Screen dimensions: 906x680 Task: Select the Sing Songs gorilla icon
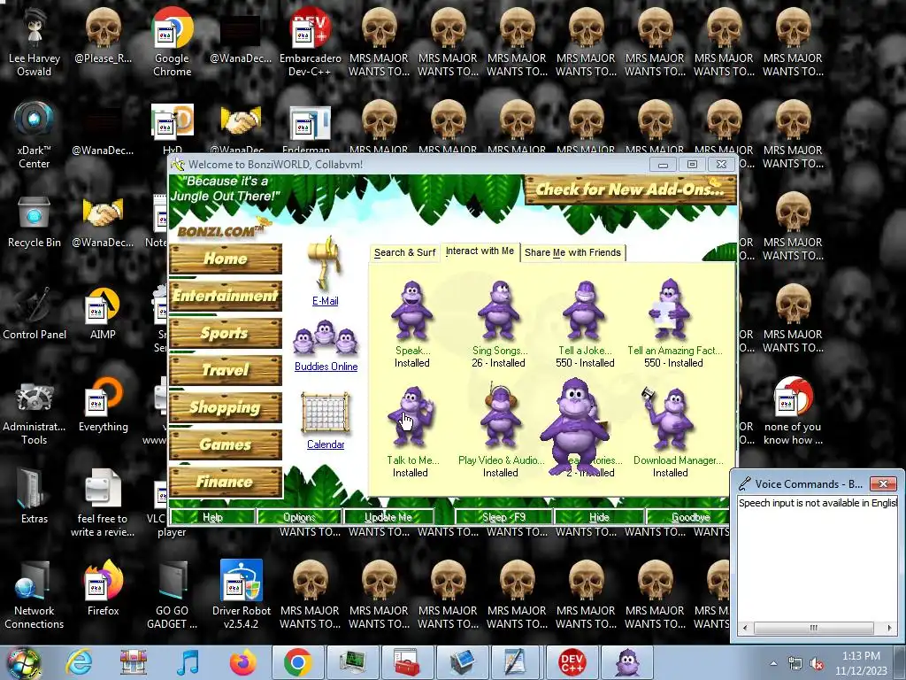[x=499, y=310]
